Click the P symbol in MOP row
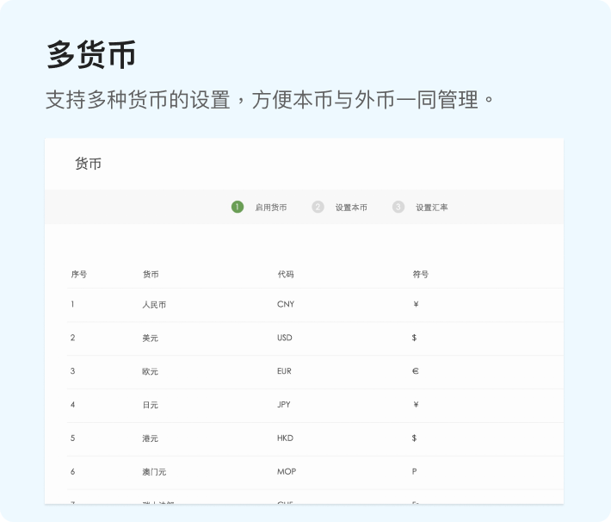This screenshot has width=611, height=522. (x=414, y=472)
